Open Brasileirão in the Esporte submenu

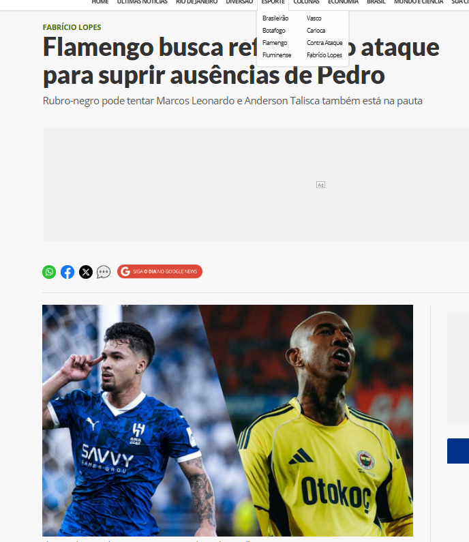(x=275, y=18)
